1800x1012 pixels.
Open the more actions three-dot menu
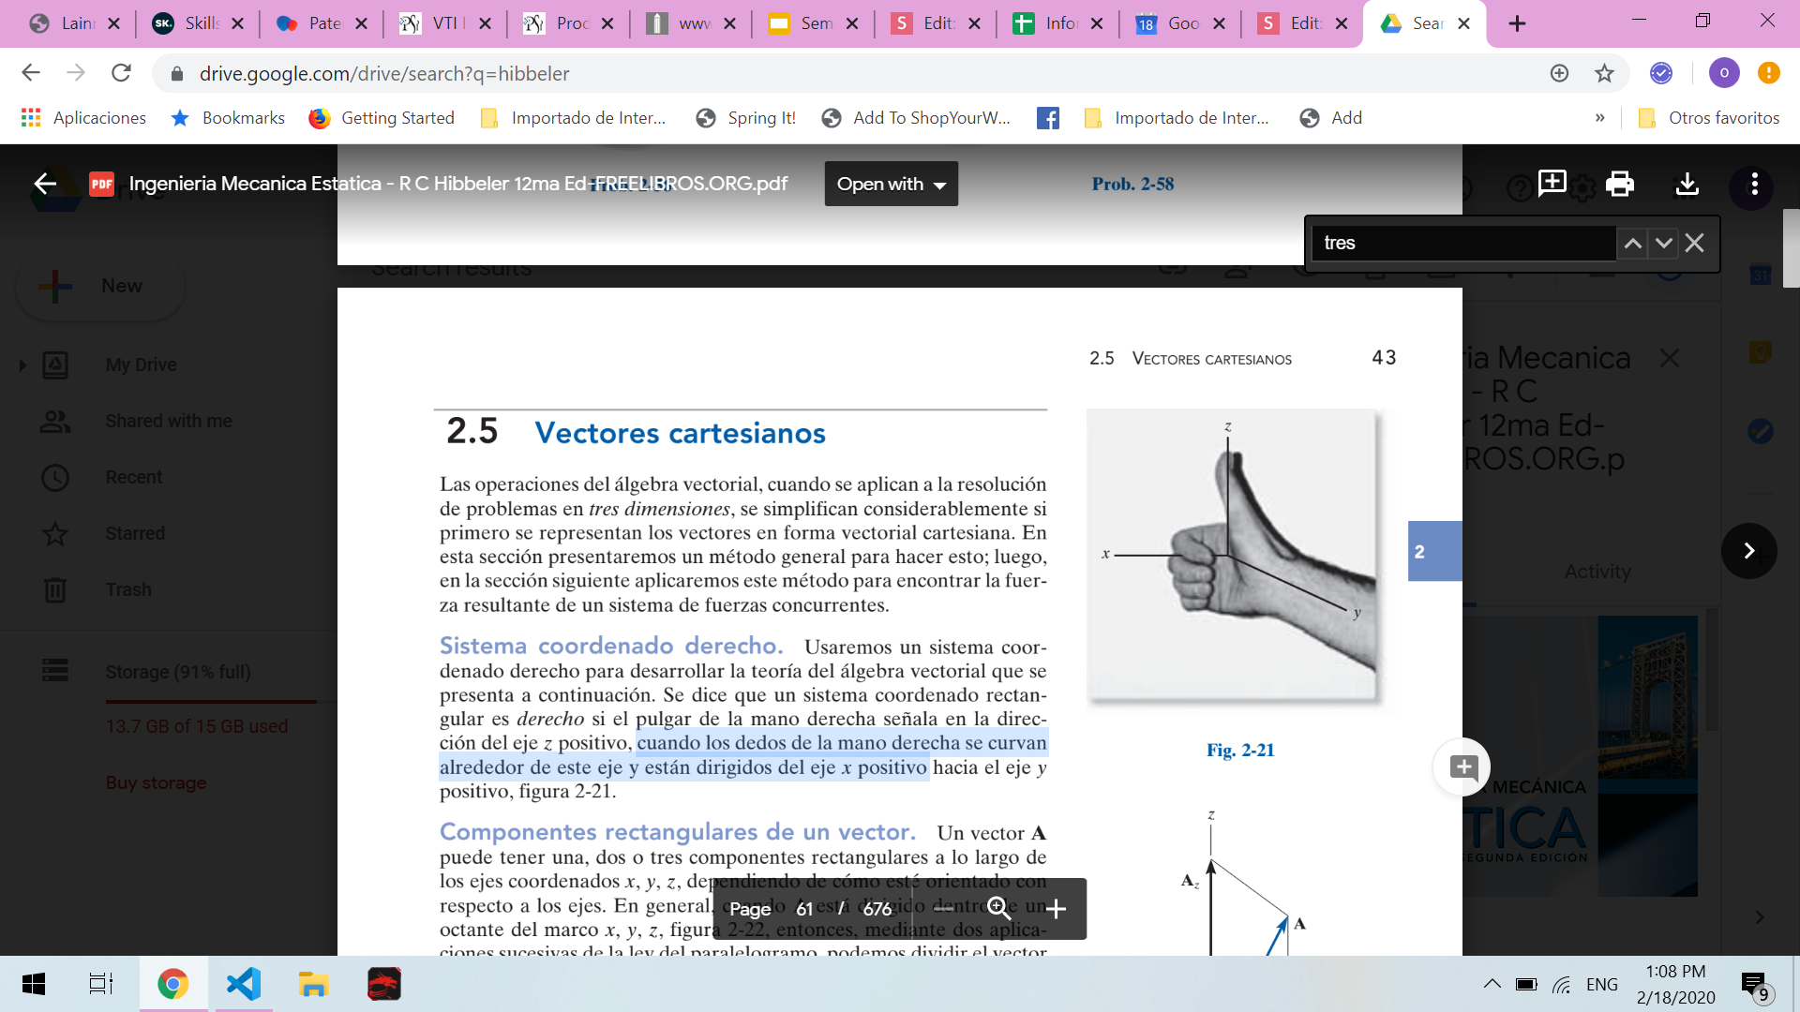[x=1754, y=184]
